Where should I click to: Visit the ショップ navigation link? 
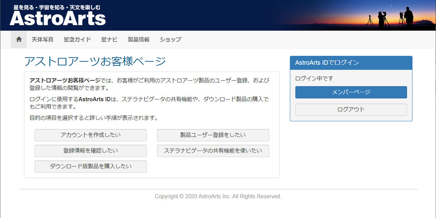[170, 39]
